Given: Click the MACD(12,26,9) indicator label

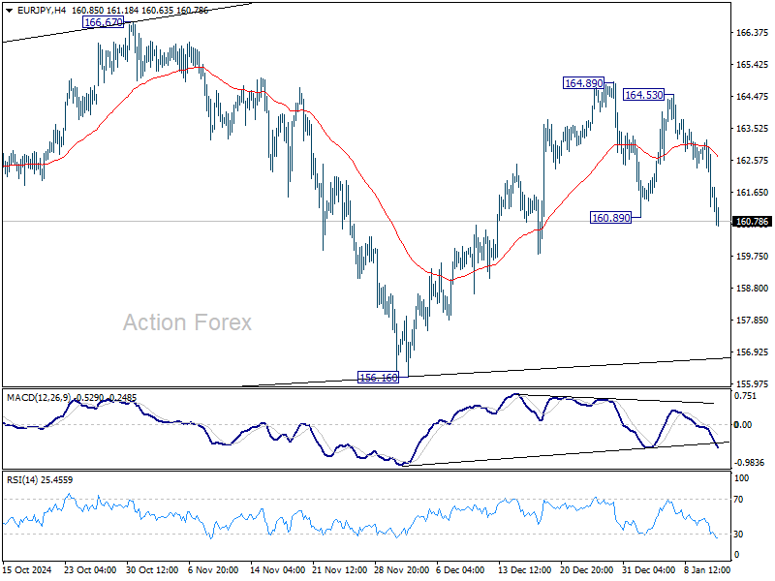Looking at the screenshot, I should pos(39,398).
